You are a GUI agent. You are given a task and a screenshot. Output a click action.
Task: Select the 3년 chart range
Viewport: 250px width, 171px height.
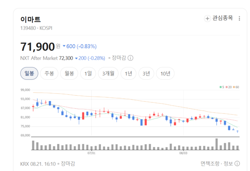[146, 73]
